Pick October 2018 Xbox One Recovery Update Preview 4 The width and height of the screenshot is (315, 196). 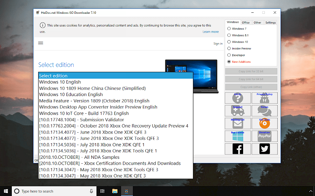116,126
